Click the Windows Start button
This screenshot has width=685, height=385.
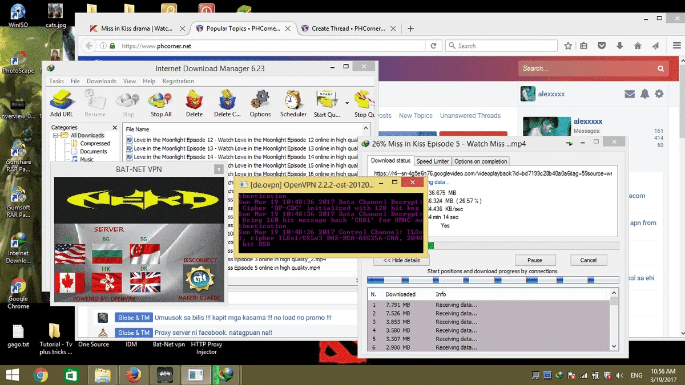tap(12, 374)
